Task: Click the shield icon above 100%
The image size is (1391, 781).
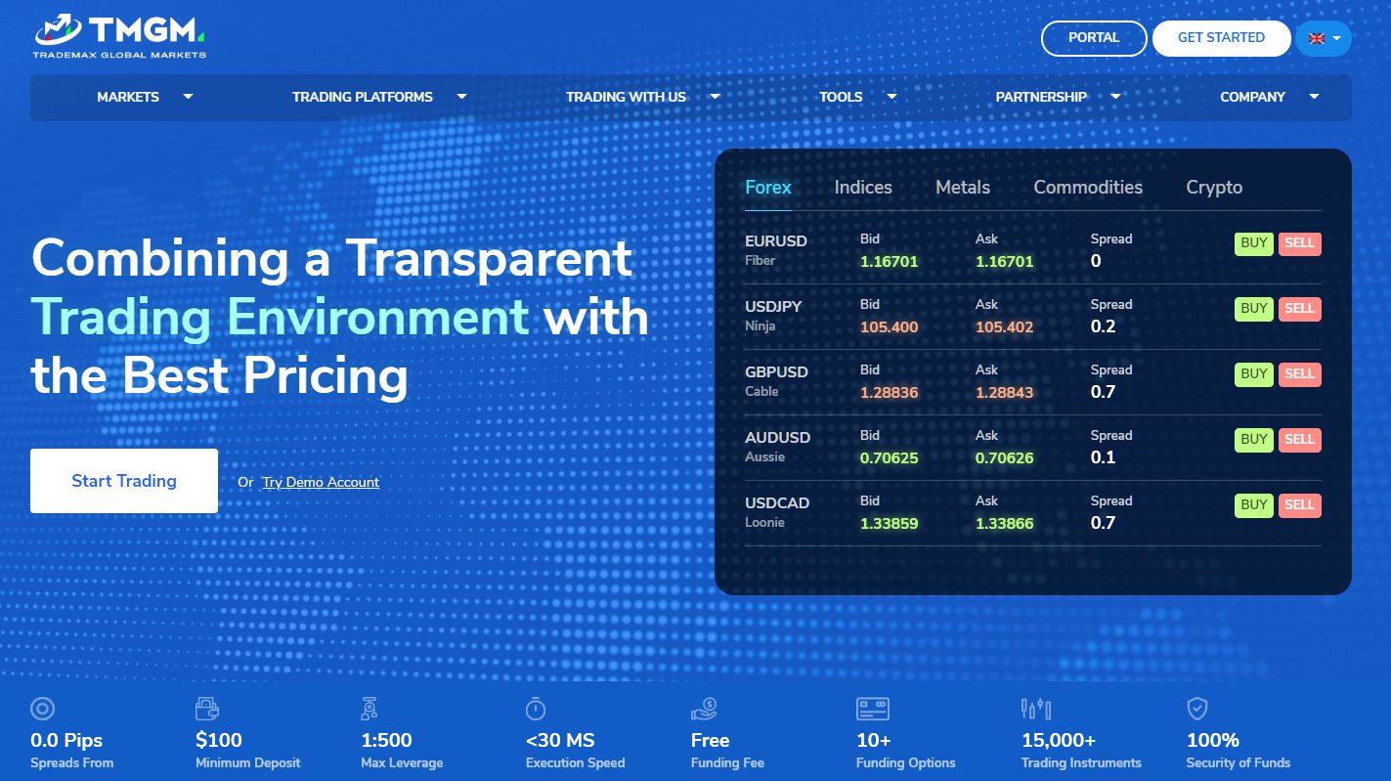Action: (1197, 709)
